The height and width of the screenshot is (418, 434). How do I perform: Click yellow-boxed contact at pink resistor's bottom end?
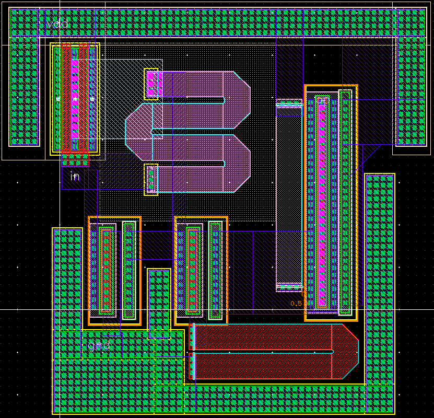pyautogui.click(x=151, y=180)
